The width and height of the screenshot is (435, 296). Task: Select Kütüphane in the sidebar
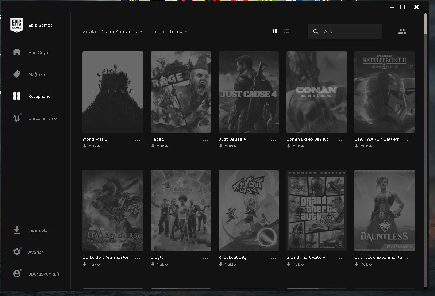point(39,96)
